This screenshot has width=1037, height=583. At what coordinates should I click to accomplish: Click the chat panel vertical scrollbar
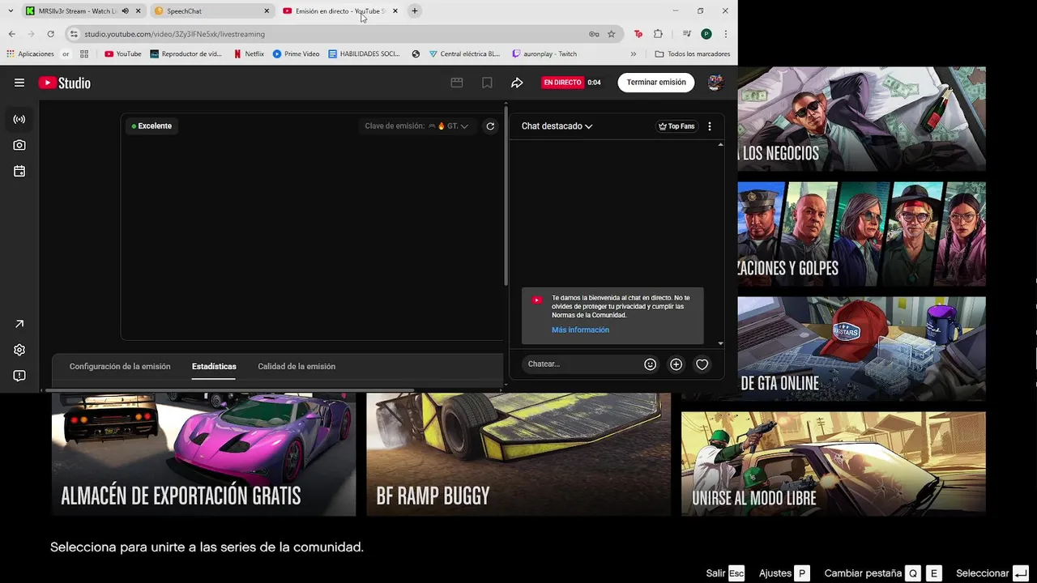[x=721, y=243]
